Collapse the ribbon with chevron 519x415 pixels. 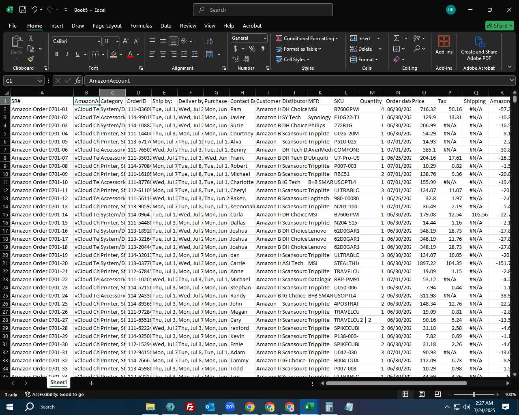(x=510, y=66)
